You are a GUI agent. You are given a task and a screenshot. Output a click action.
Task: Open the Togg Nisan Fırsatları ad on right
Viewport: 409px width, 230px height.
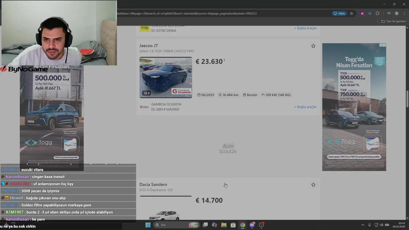[354, 107]
